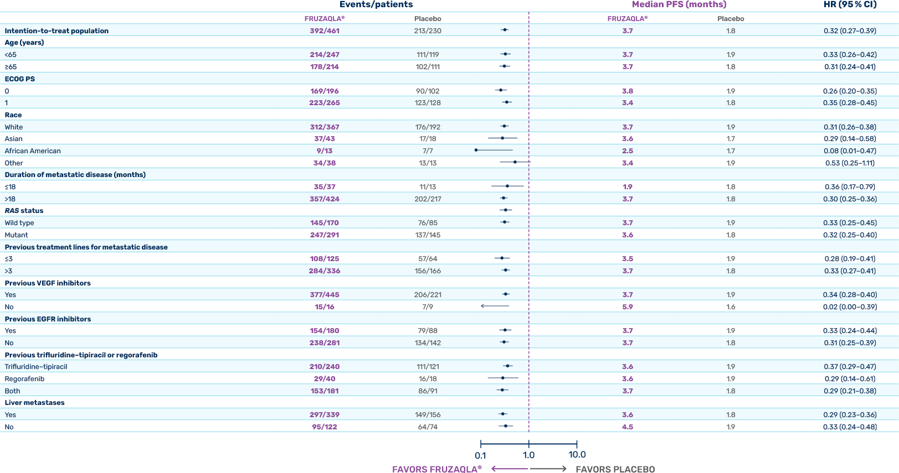Select the African American forest plot dot
The width and height of the screenshot is (899, 473).
476,150
